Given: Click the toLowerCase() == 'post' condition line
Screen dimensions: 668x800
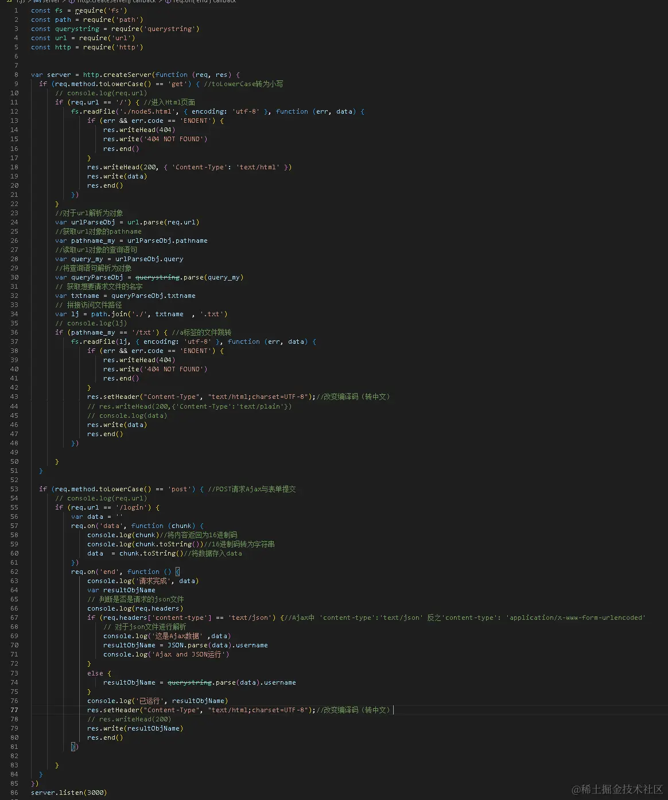Looking at the screenshot, I should tap(168, 489).
